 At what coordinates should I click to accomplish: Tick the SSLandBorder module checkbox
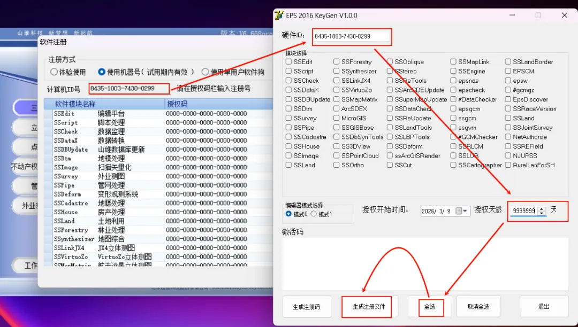508,62
